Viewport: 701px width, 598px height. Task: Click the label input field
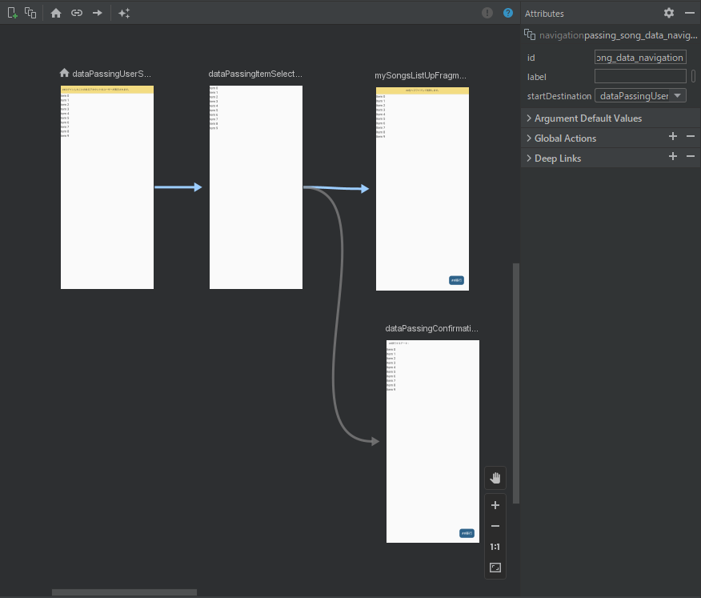pos(639,76)
